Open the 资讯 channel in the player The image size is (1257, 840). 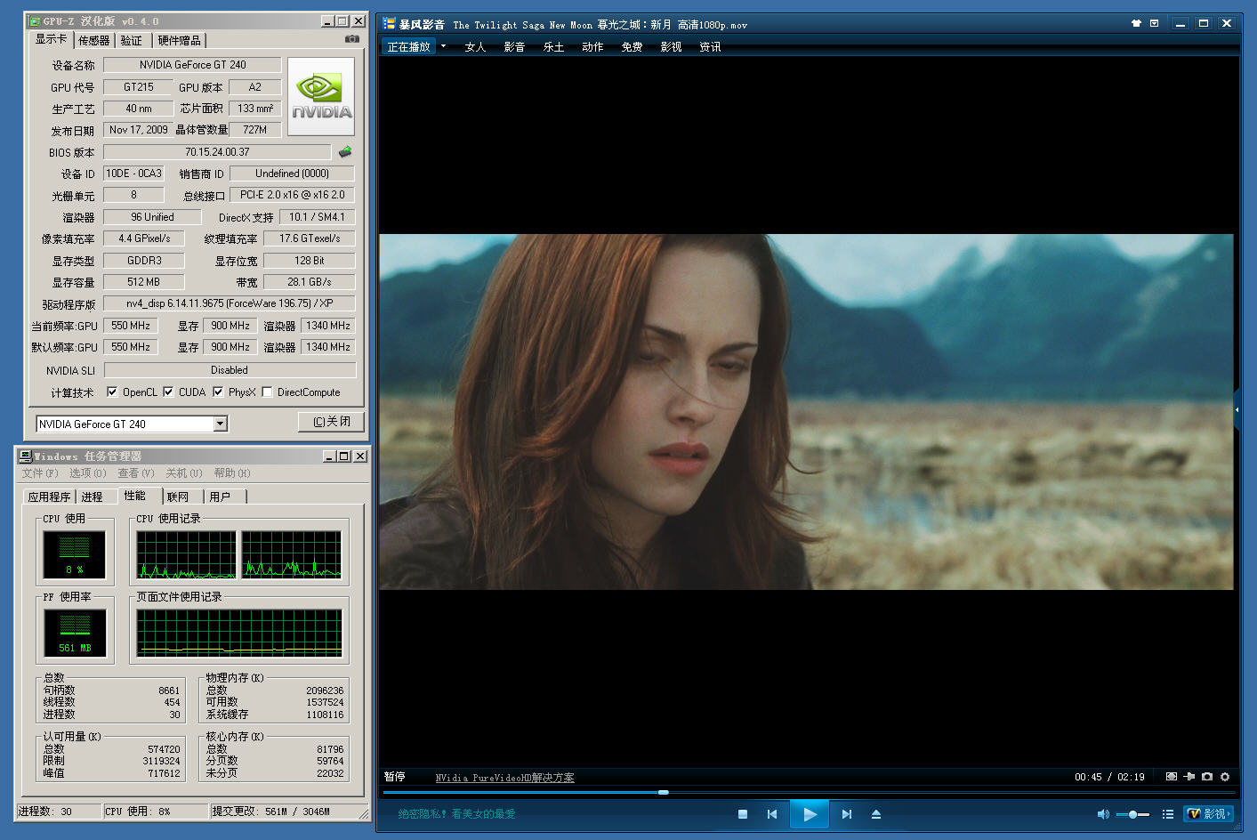[x=710, y=47]
